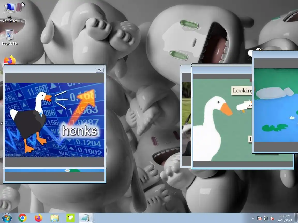Click the 'Looking' label in the goose window

click(x=242, y=91)
